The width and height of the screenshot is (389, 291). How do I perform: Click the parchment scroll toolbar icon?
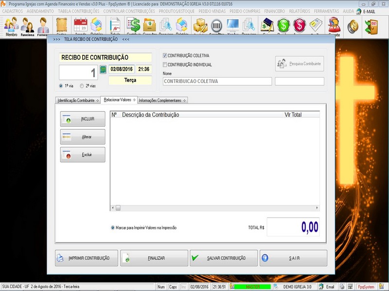[x=62, y=26]
